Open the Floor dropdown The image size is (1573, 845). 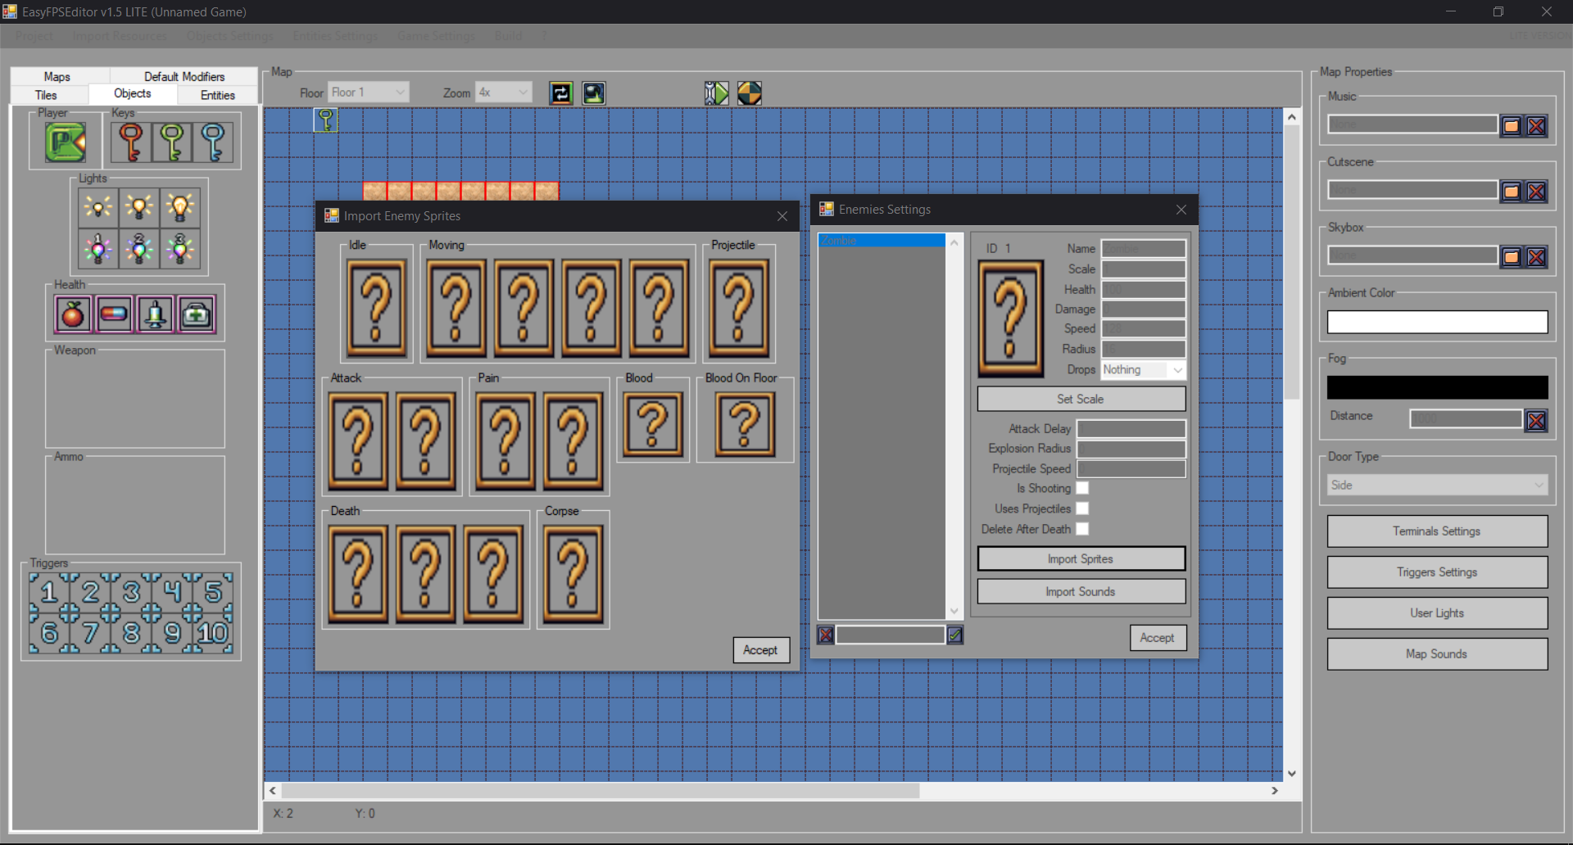368,93
